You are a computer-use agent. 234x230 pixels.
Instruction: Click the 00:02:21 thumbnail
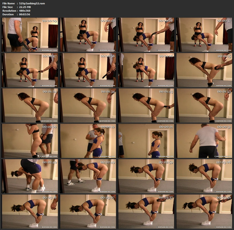[x=146, y=141]
